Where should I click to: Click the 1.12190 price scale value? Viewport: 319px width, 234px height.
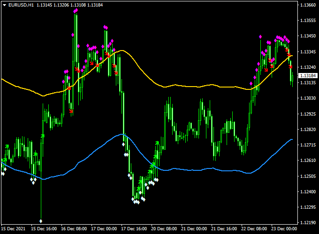[308, 223]
